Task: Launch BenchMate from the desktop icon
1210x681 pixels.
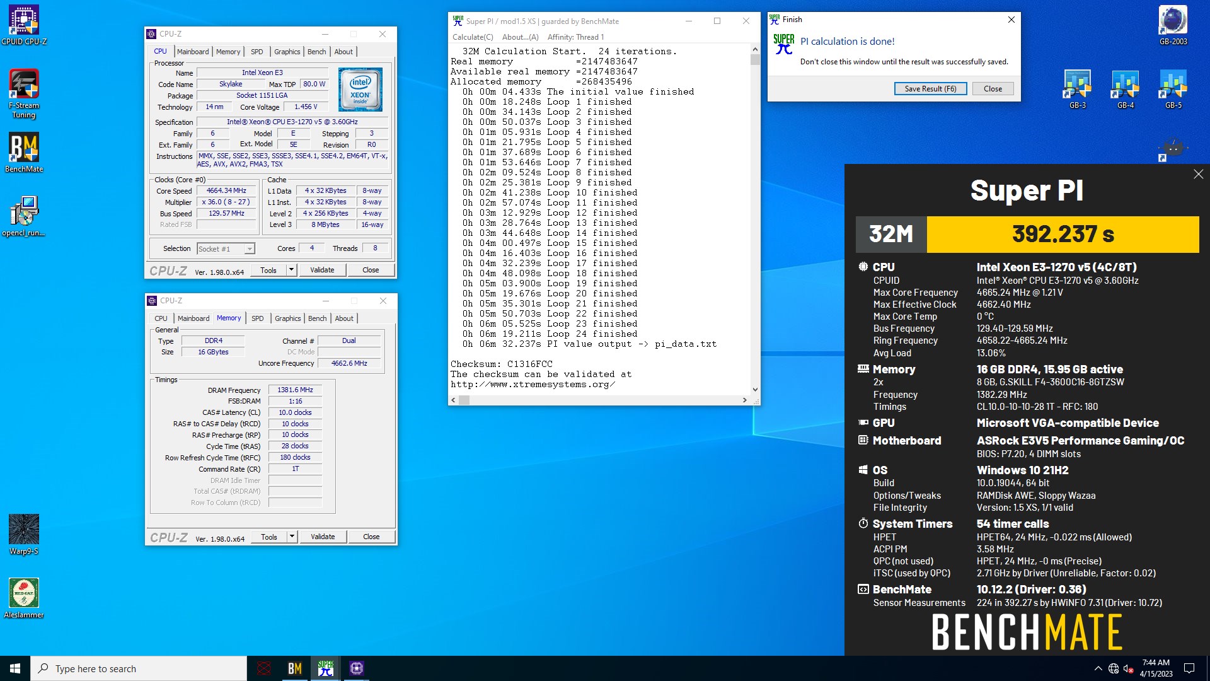Action: (x=24, y=152)
